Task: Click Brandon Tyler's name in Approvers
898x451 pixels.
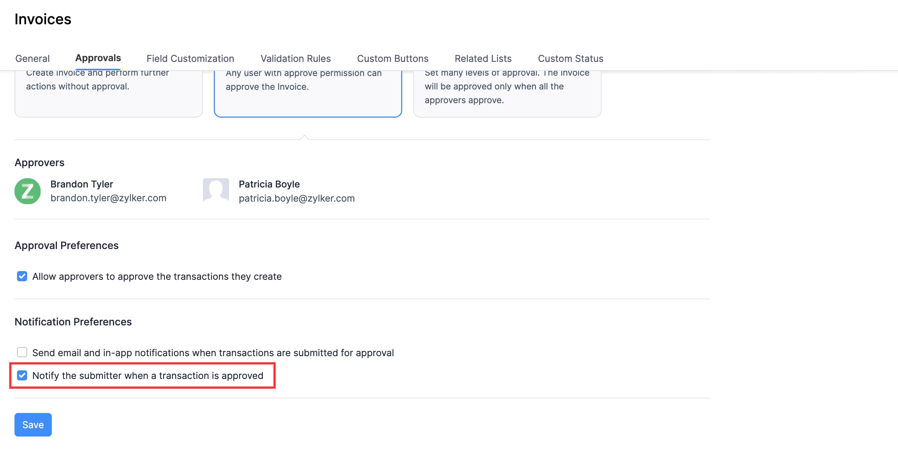Action: point(82,184)
